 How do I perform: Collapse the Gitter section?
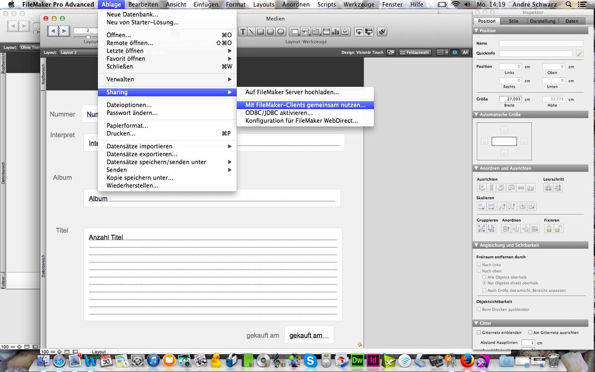[x=476, y=323]
